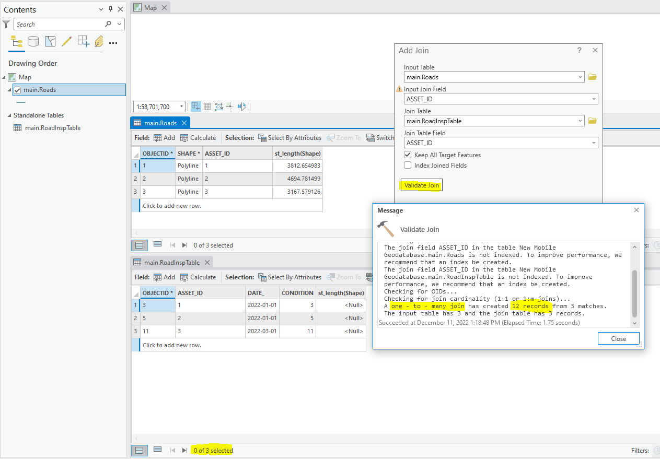Screen dimensions: 660x459
Task: Select List By Editing pencil icon
Action: pos(66,41)
